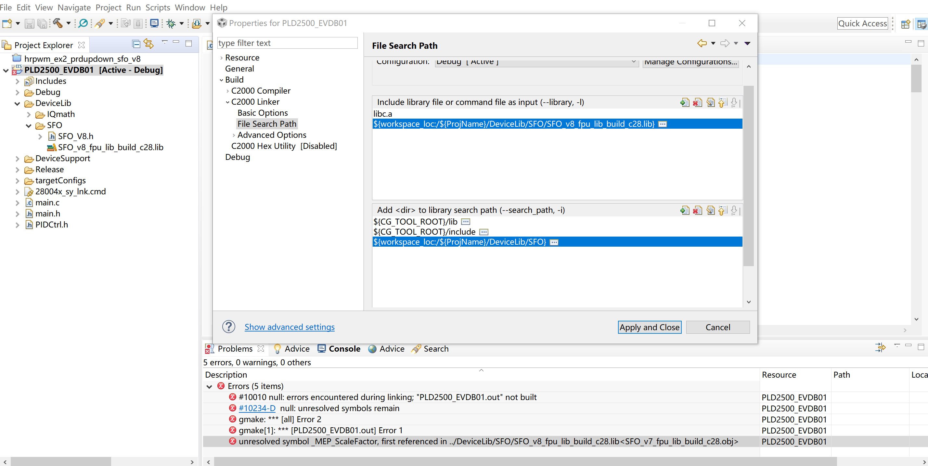This screenshot has height=466, width=928.
Task: Open the Manage Configurations dialog
Action: tap(691, 61)
